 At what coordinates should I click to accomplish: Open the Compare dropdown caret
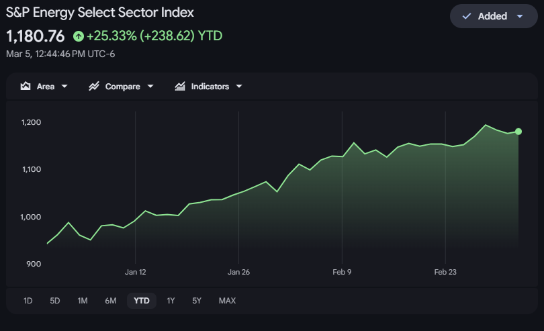[150, 87]
